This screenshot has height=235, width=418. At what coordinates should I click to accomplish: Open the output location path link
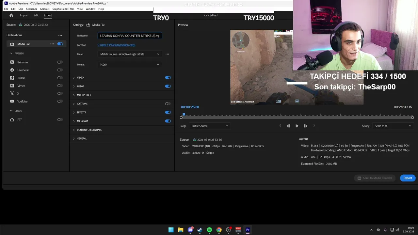pos(116,45)
